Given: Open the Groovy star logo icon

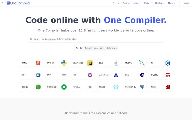Looking at the screenshot, I should [90, 87].
